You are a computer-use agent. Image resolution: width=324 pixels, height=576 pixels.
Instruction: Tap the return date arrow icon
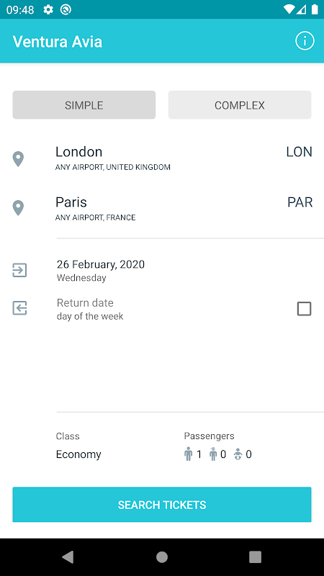19,308
